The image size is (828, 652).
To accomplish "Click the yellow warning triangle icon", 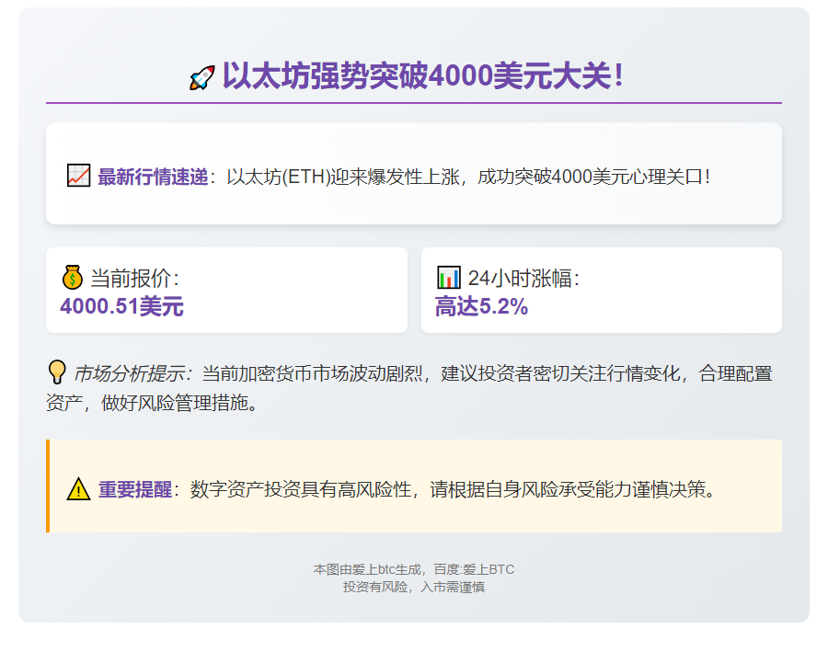I will click(78, 489).
